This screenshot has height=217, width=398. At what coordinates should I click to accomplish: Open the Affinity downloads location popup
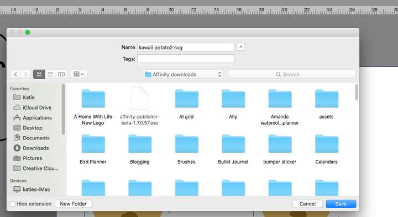[183, 74]
